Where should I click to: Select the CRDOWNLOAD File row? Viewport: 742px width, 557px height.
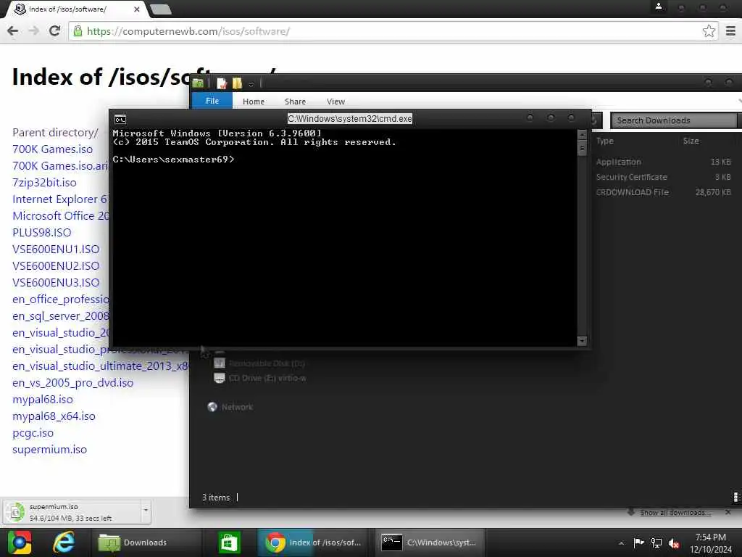(664, 192)
